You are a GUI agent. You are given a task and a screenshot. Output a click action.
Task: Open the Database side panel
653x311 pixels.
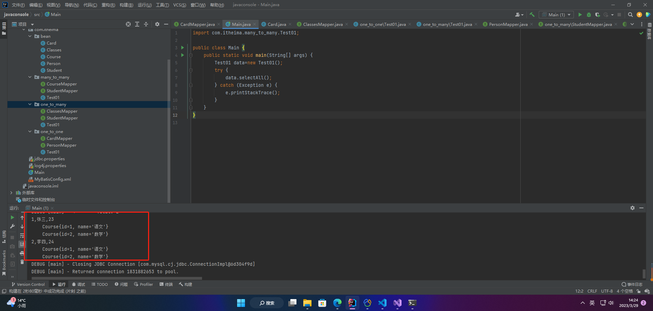click(x=649, y=31)
